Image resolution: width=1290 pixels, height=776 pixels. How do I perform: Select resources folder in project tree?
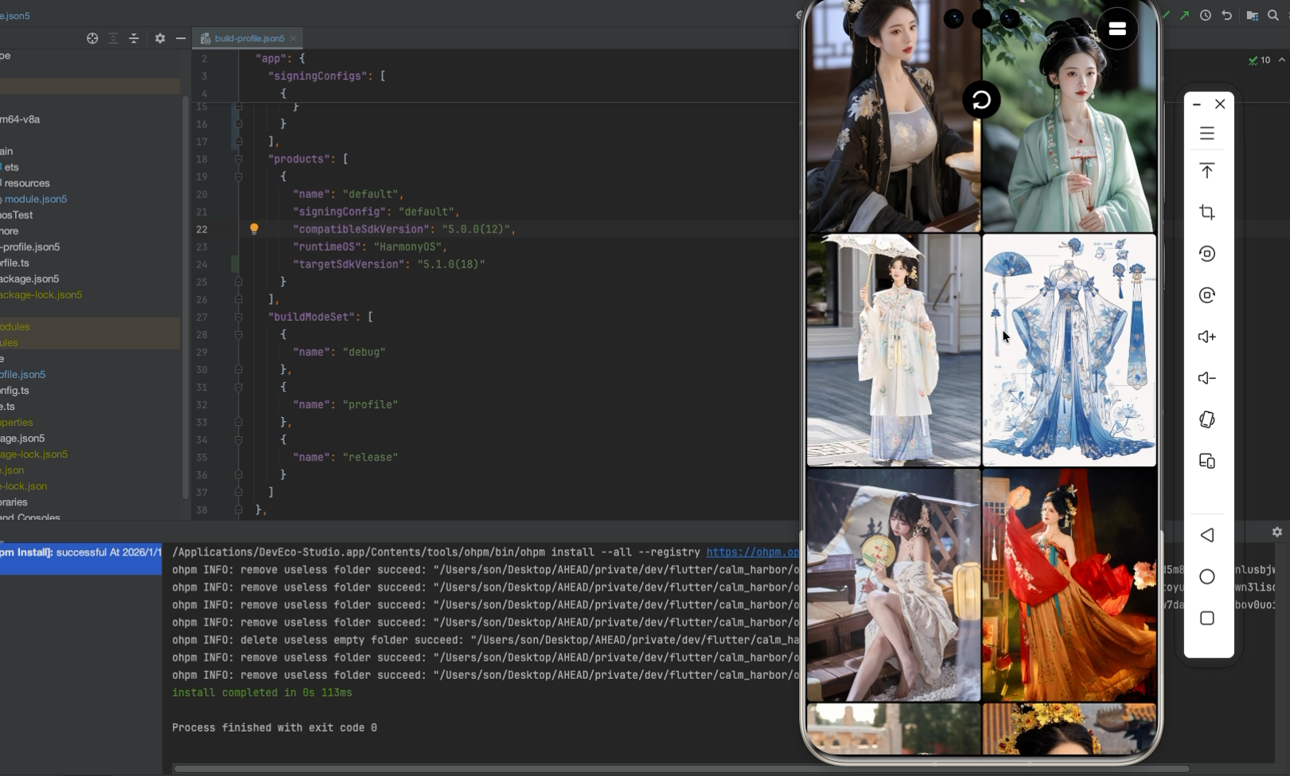tap(27, 183)
